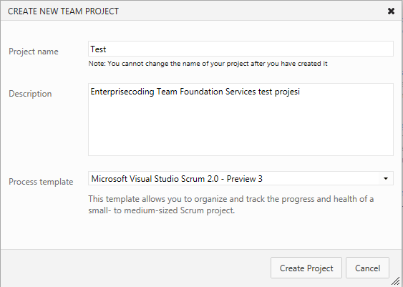Focus the Project name input field

click(241, 49)
